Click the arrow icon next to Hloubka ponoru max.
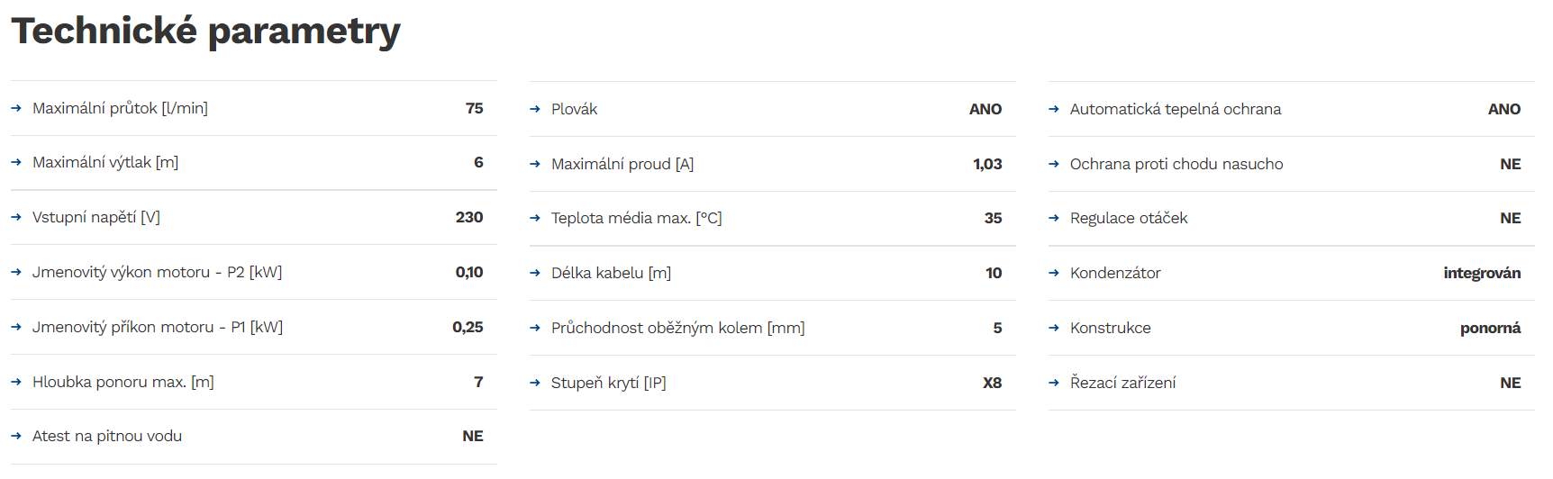Screen dimensions: 1553x479 tap(16, 382)
